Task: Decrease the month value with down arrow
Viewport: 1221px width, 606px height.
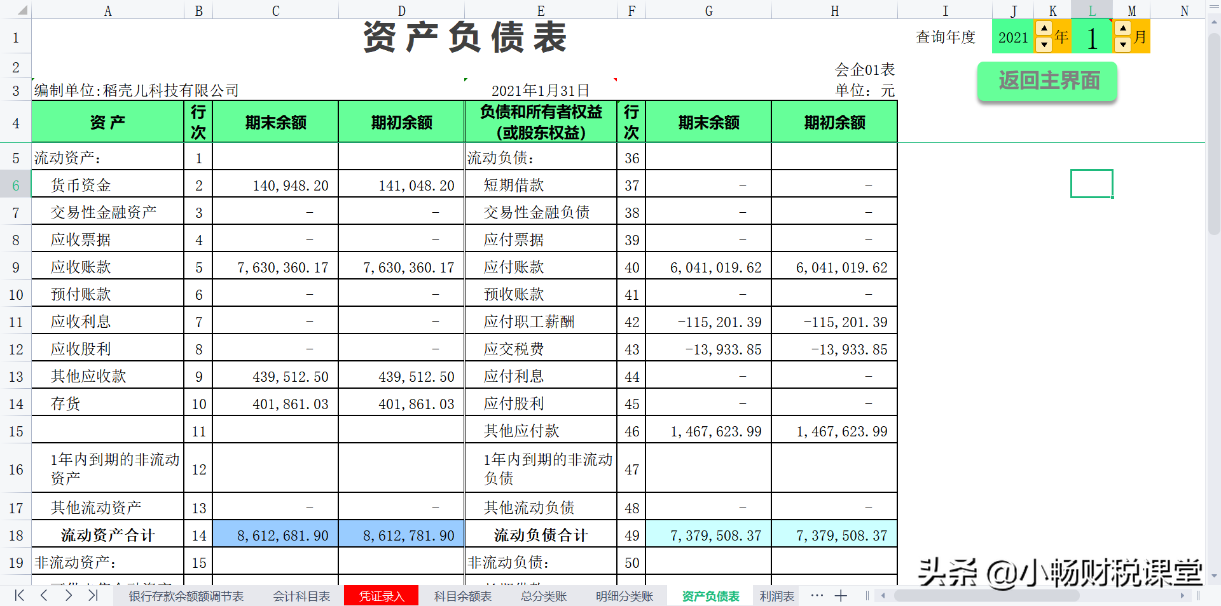Action: (x=1122, y=46)
